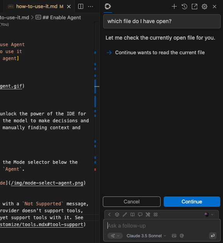Click the speech bubble prompts icon
The height and width of the screenshot is (243, 223).
(140, 215)
